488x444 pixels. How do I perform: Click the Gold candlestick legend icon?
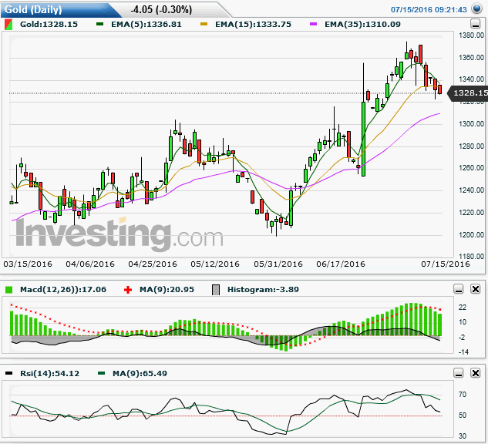click(8, 25)
